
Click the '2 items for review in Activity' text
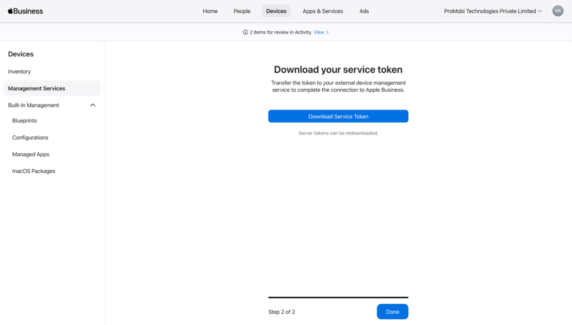tap(281, 32)
